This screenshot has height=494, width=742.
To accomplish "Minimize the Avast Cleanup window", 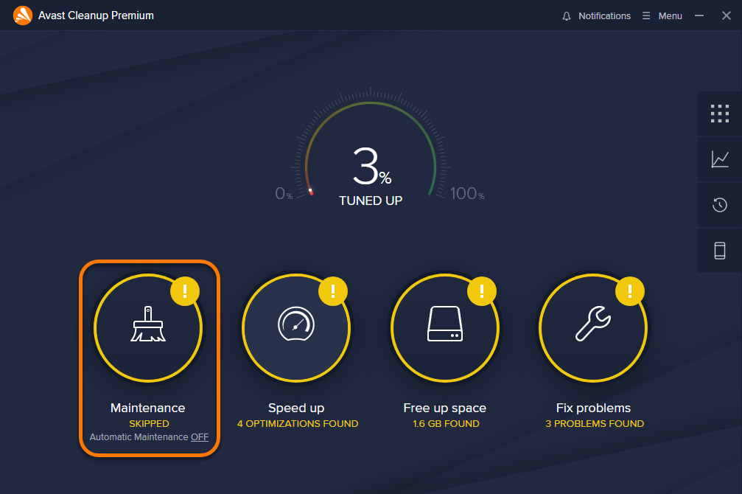I will click(x=699, y=15).
